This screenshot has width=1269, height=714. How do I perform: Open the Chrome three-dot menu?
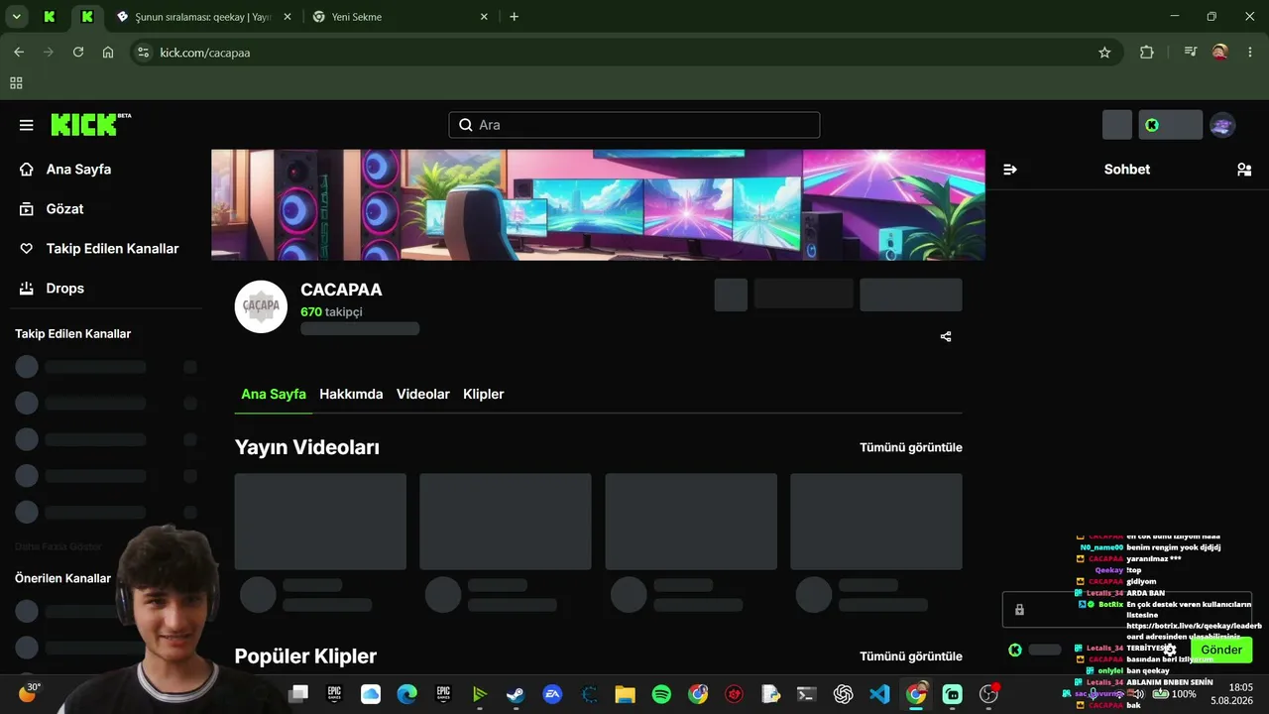pyautogui.click(x=1250, y=53)
